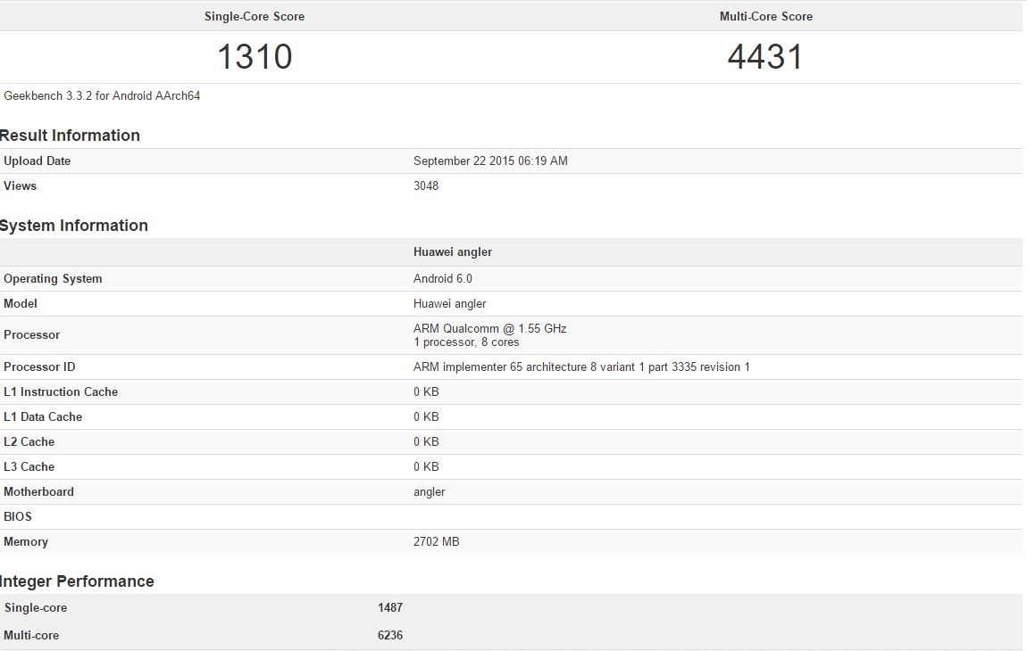This screenshot has height=651, width=1027.
Task: Click the Result Information heading
Action: pos(70,136)
